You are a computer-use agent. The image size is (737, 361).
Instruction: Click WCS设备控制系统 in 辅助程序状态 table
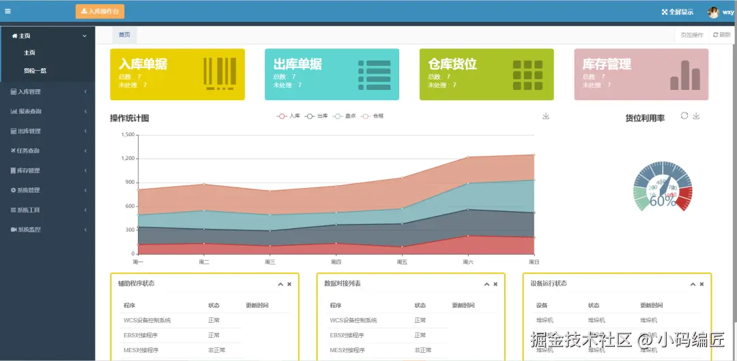click(x=147, y=321)
